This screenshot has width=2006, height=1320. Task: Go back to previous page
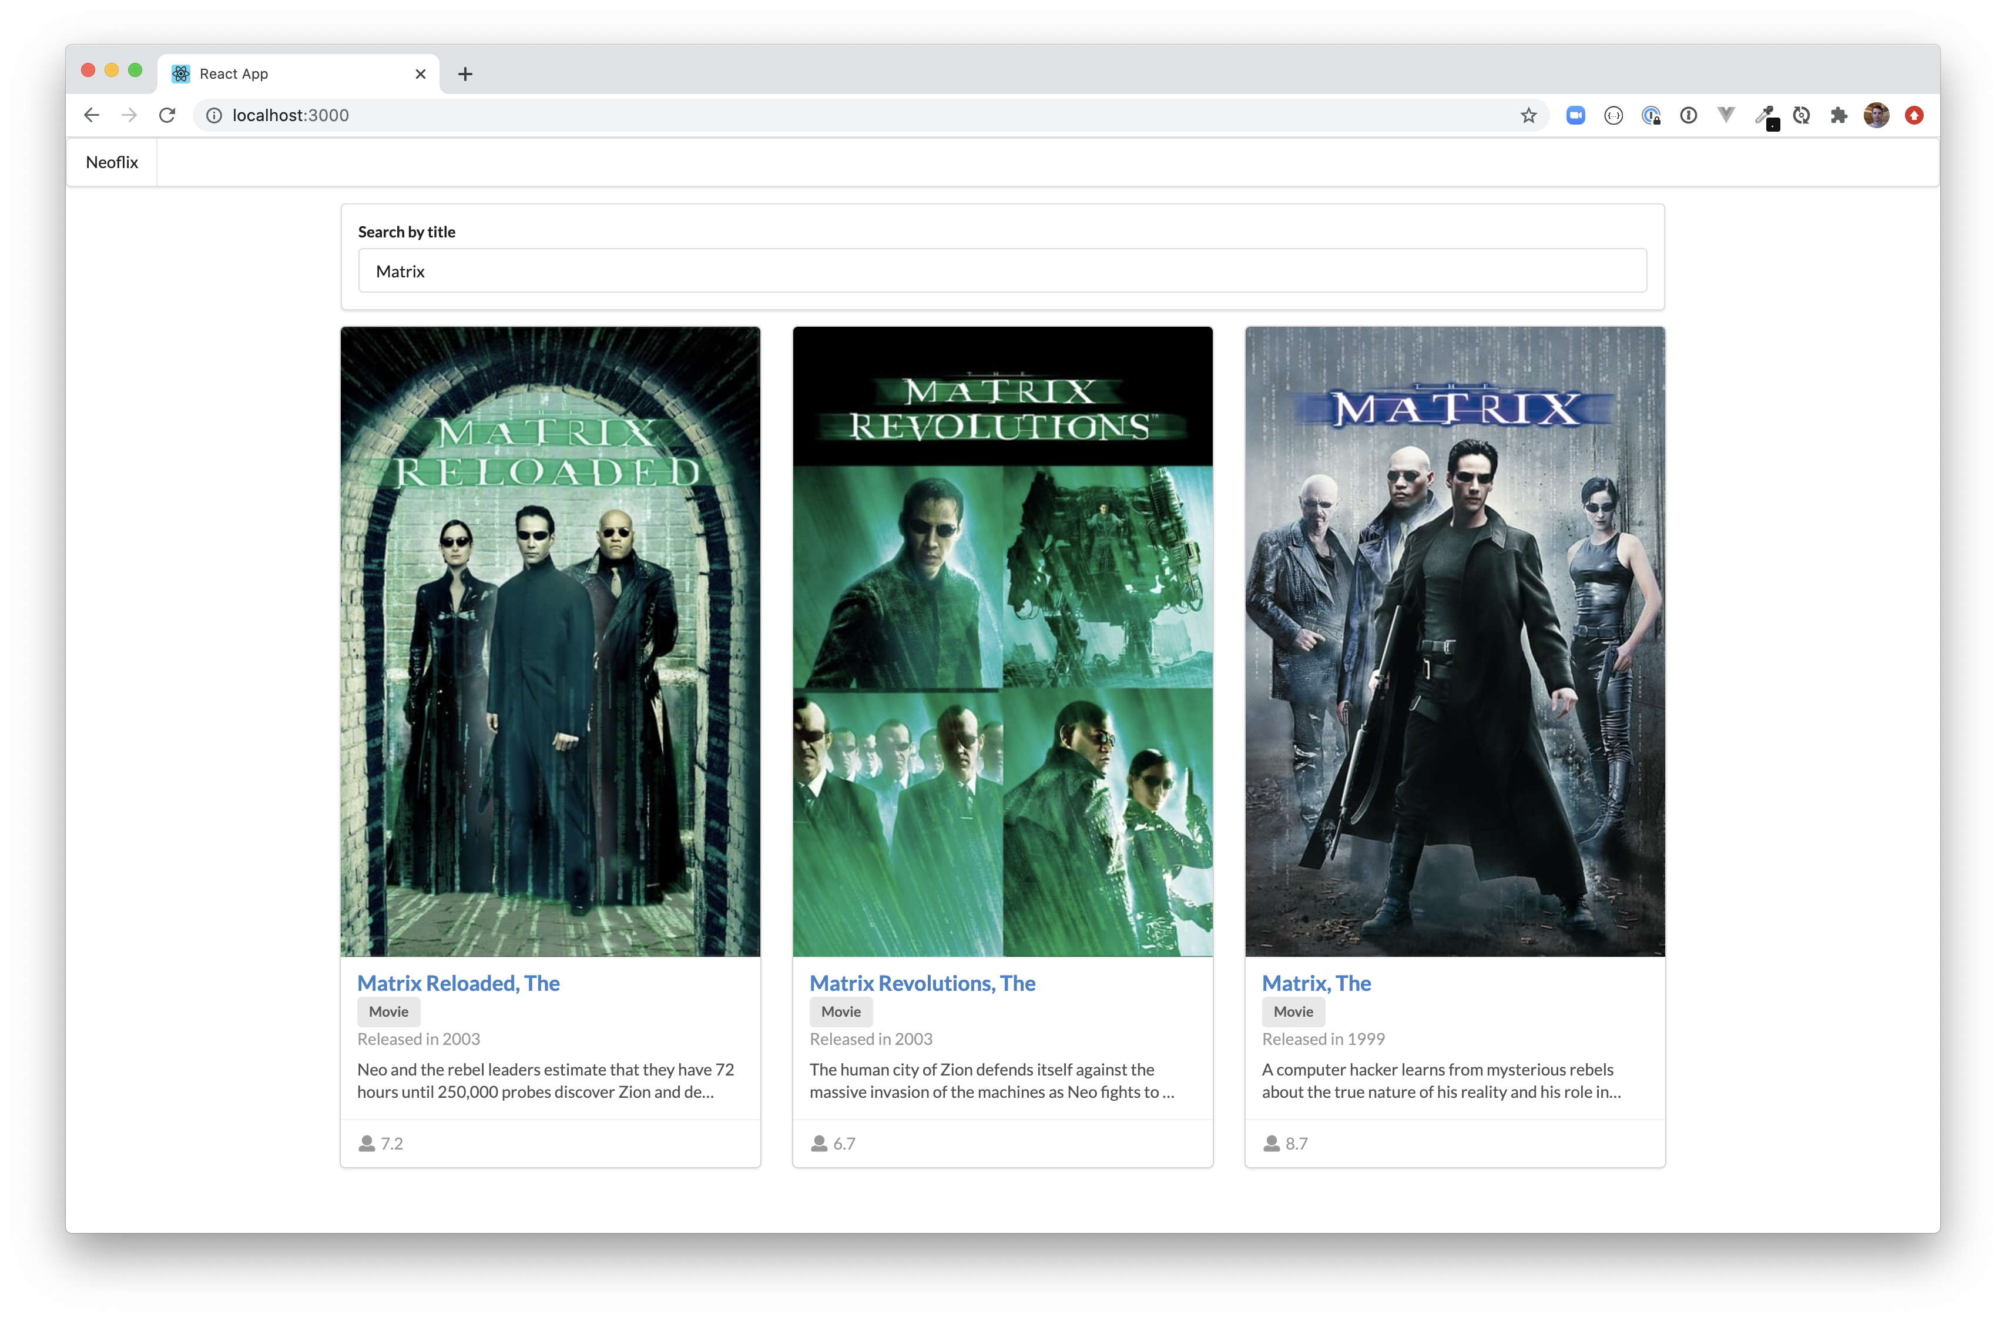pyautogui.click(x=92, y=115)
